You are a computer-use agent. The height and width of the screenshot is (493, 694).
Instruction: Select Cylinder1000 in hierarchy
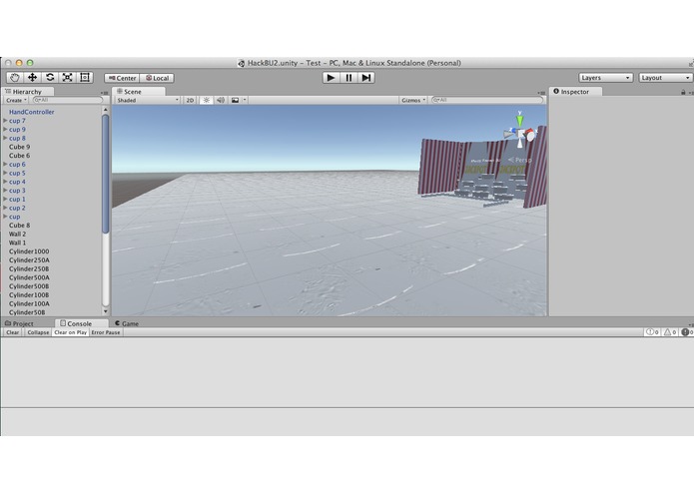[29, 251]
